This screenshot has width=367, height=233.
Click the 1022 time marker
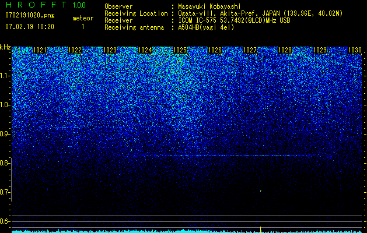(x=75, y=50)
